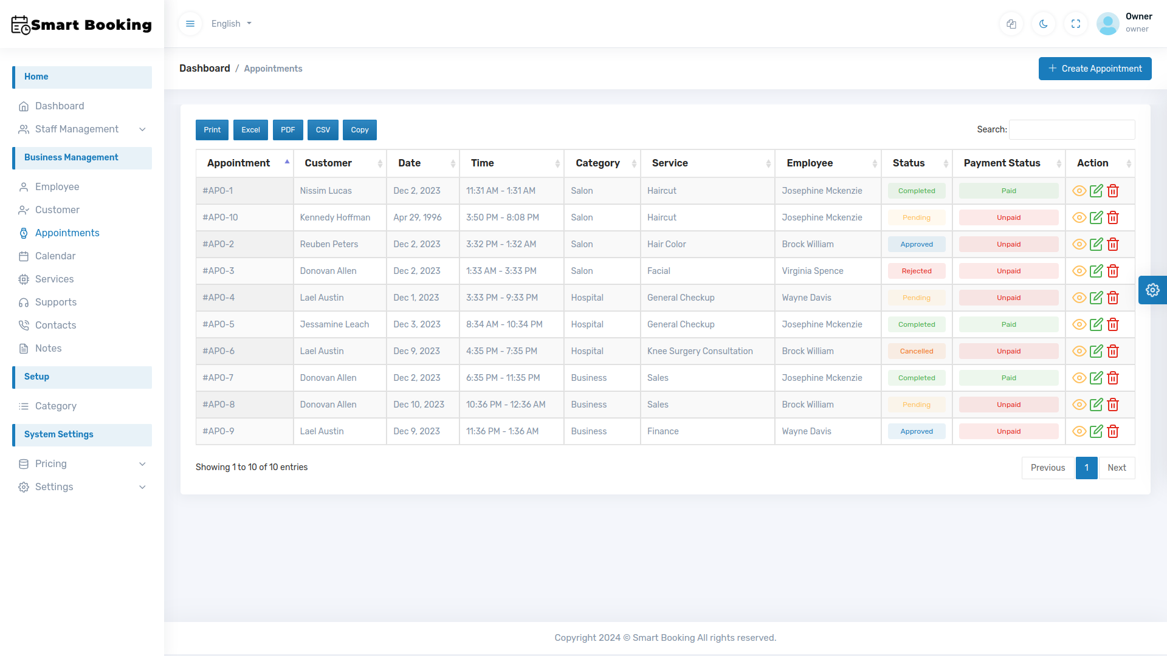This screenshot has height=656, width=1167.
Task: Select Home in the sidebar menu
Action: coord(36,77)
